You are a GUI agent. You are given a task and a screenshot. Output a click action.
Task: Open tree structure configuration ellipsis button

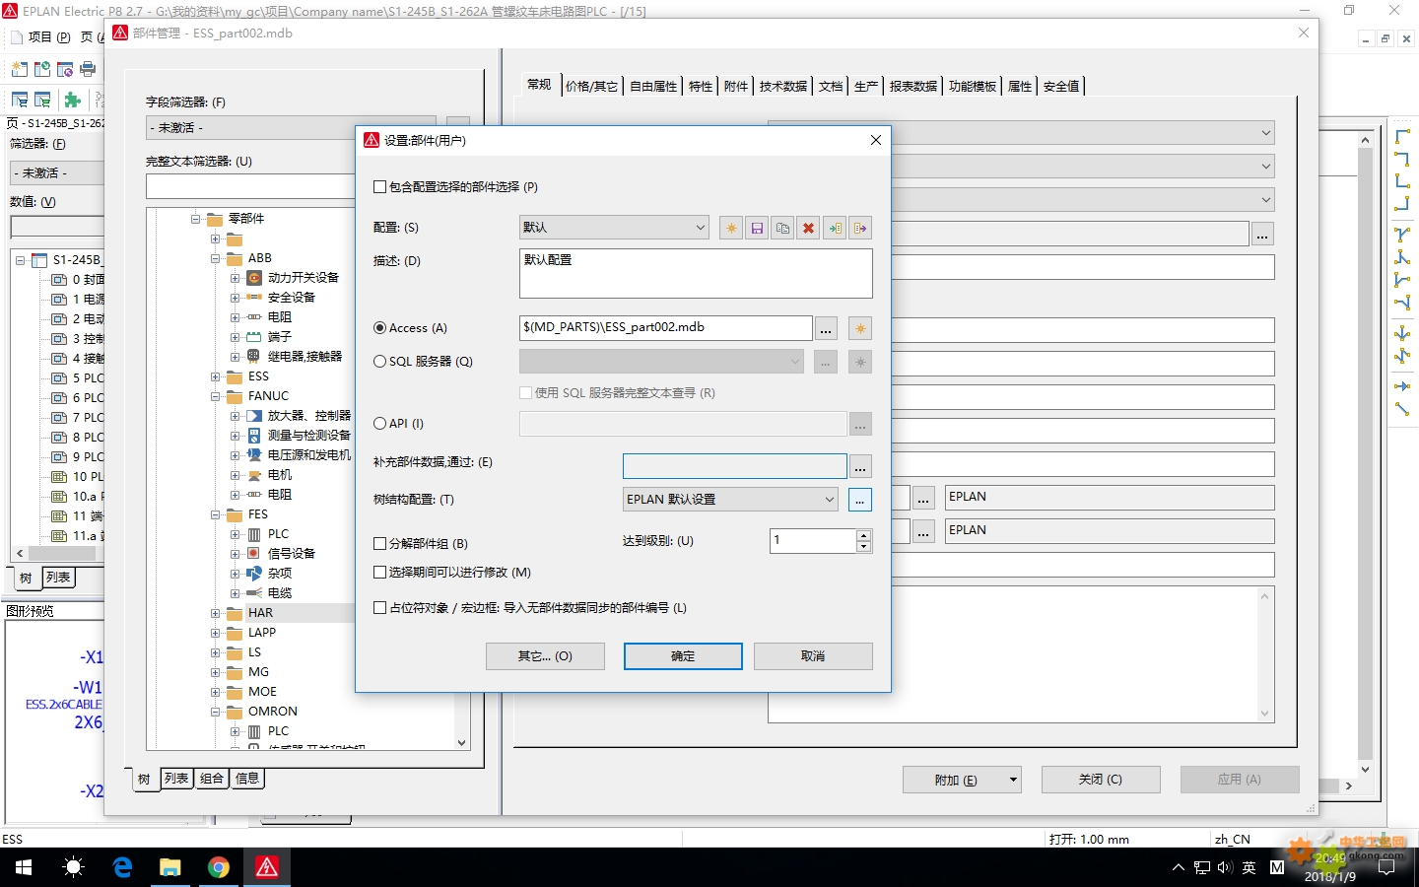pos(860,500)
